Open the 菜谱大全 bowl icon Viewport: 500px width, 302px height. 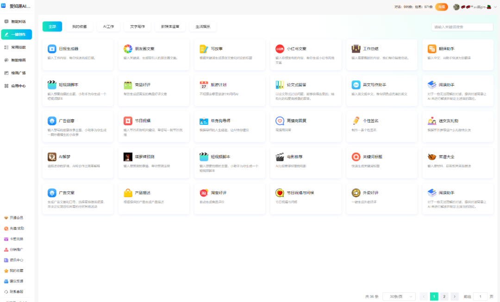(x=432, y=157)
